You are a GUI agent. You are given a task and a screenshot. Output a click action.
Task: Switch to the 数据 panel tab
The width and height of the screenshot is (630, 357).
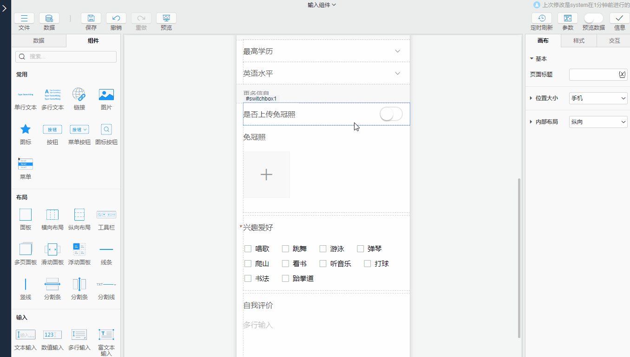click(39, 41)
